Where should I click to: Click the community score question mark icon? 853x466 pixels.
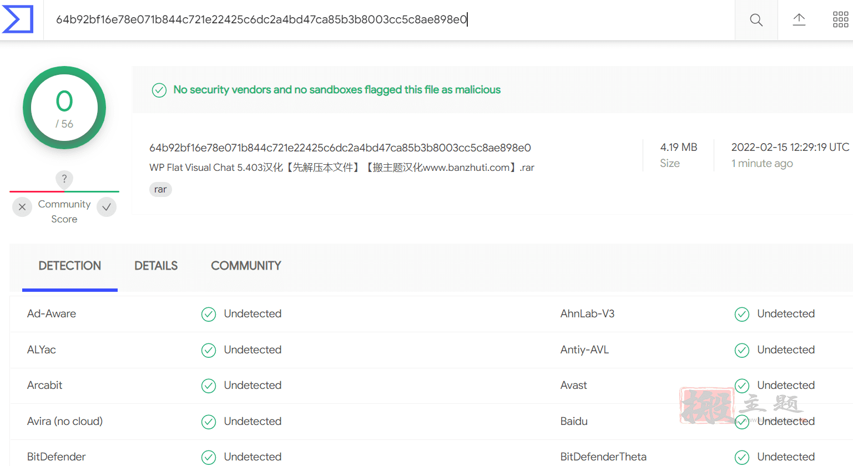pos(64,179)
